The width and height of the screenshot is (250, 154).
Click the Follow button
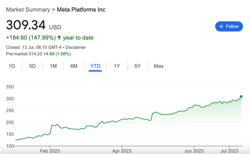(229, 26)
